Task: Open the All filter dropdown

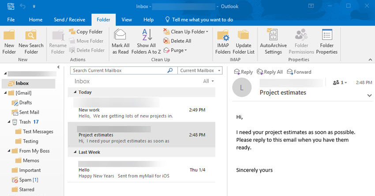Action: click(208, 81)
